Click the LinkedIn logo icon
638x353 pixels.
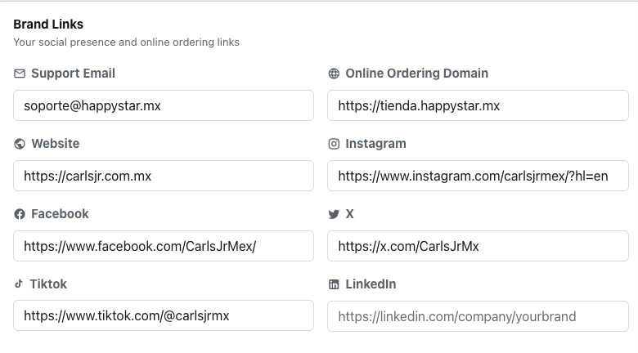(334, 284)
